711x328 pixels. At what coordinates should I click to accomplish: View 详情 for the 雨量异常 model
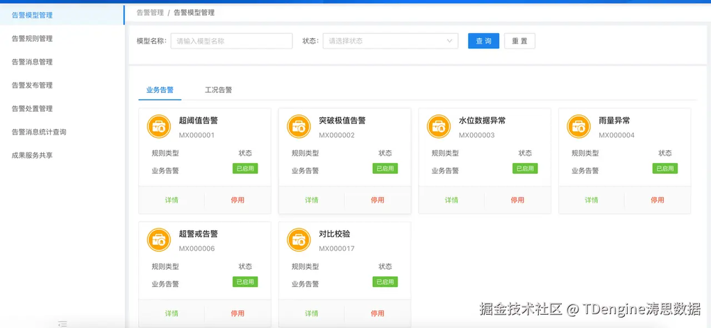click(x=591, y=200)
